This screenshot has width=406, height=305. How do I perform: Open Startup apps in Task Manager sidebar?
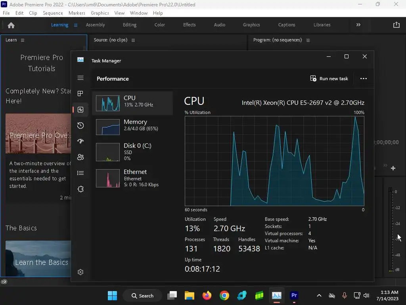[x=80, y=141]
